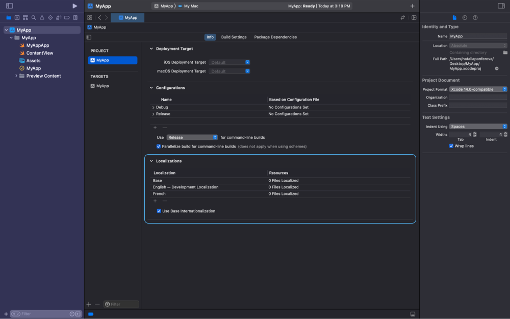Click the add editor split icon
The image size is (510, 319).
pyautogui.click(x=414, y=17)
